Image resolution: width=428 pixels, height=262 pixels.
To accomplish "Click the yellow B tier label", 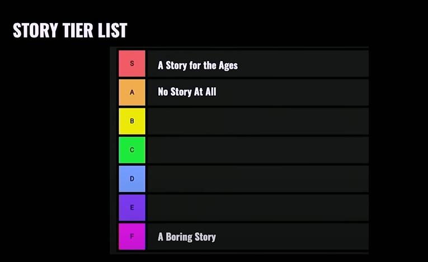I will coord(132,121).
